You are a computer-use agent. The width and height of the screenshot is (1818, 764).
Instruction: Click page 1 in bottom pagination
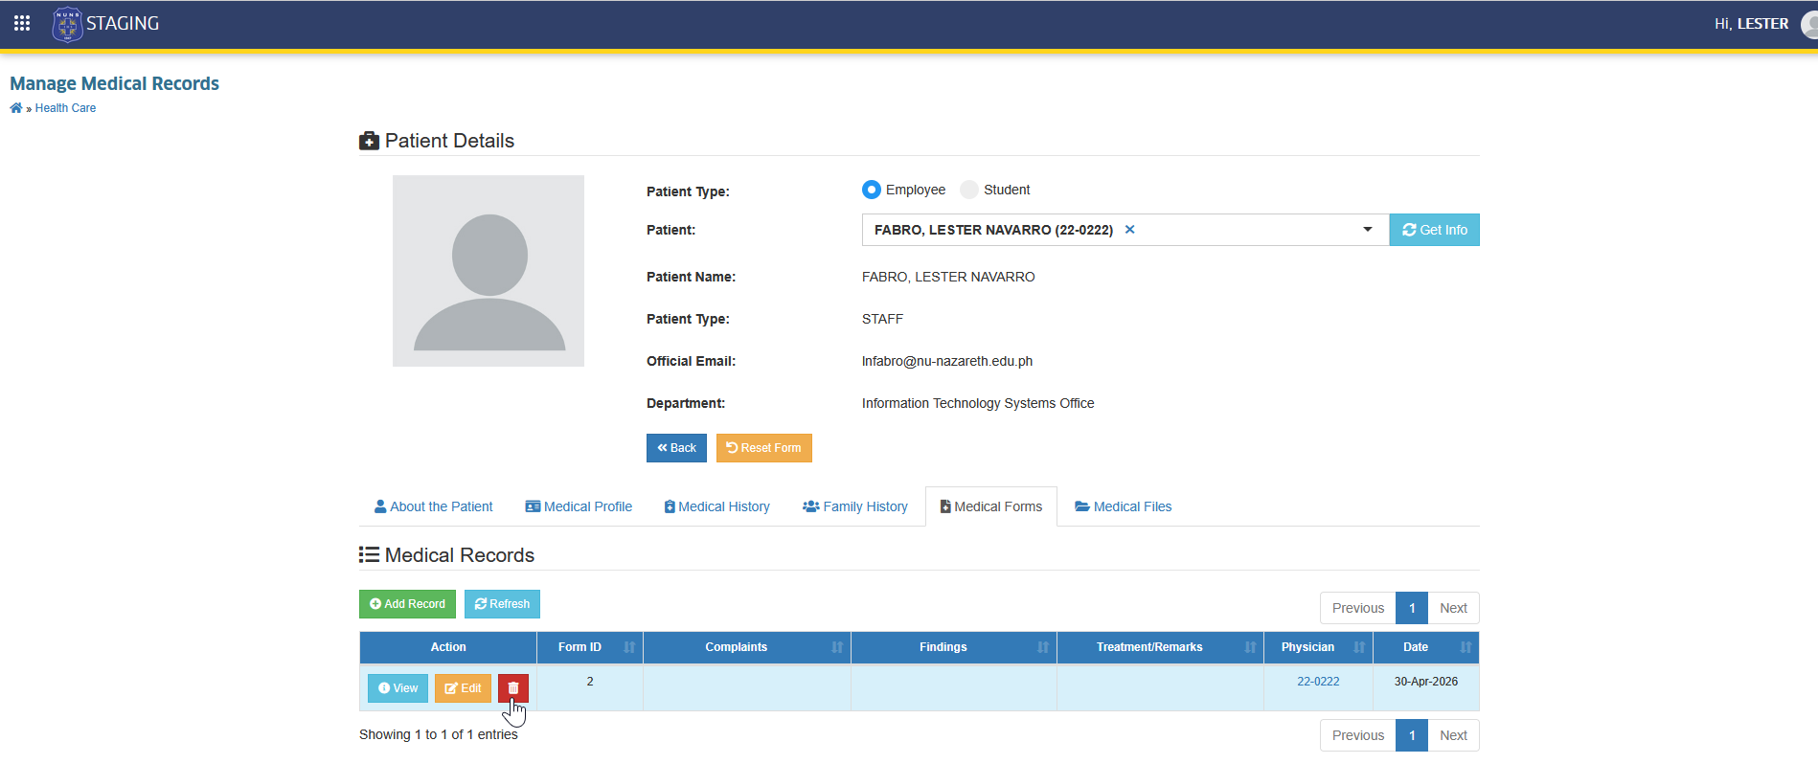[x=1412, y=735]
